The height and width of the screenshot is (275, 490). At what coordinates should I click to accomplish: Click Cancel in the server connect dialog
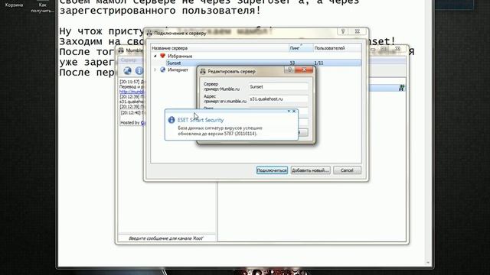(x=347, y=170)
